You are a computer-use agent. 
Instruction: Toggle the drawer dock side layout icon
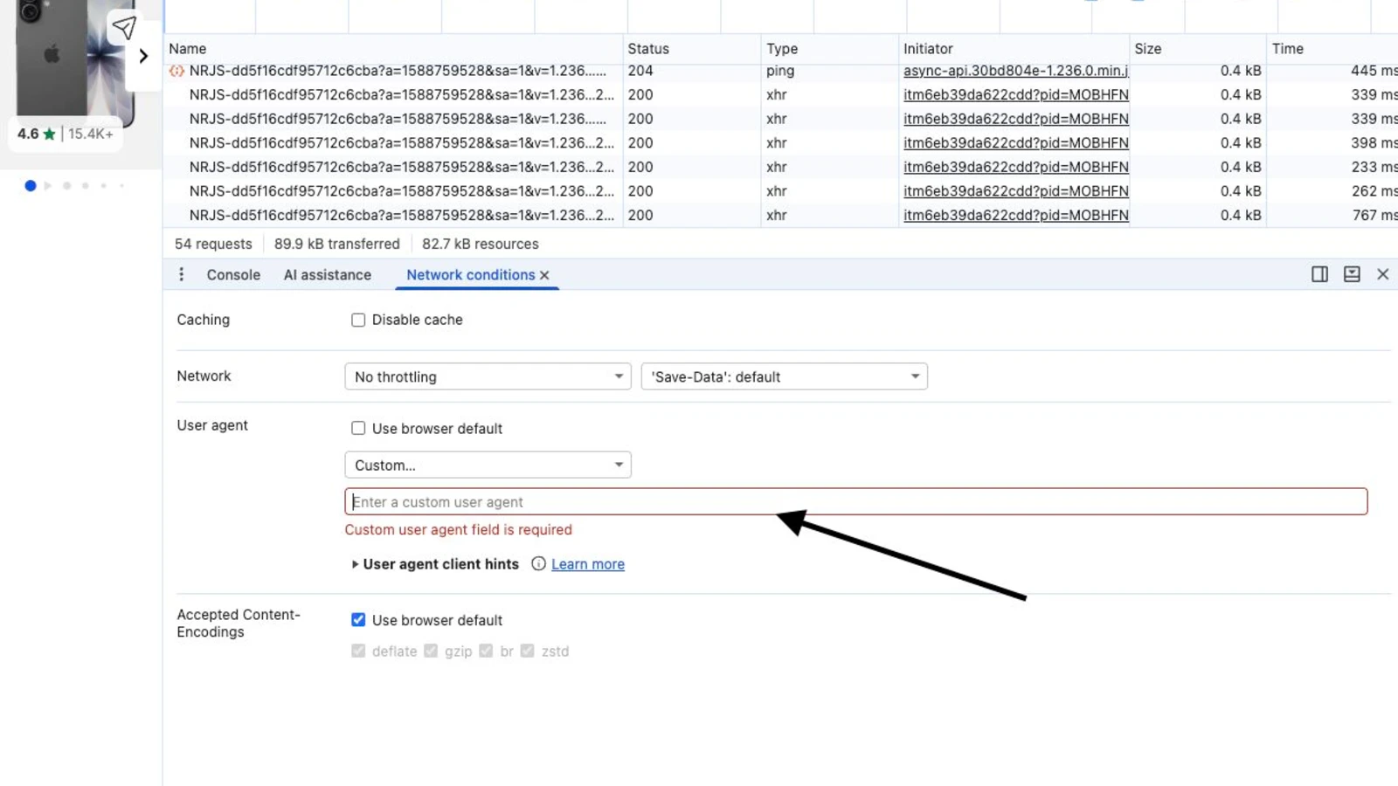(x=1319, y=274)
